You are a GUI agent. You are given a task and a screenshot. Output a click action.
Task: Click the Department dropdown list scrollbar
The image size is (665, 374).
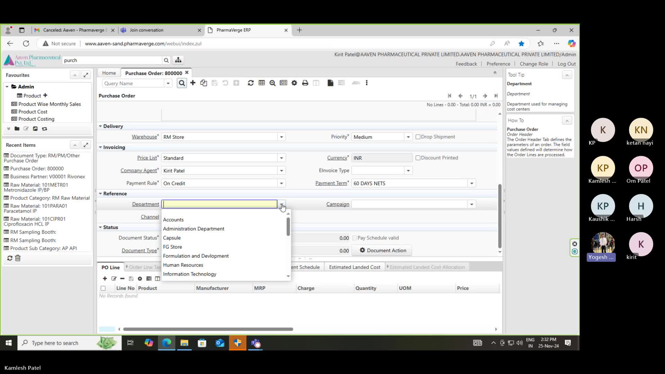(x=288, y=227)
